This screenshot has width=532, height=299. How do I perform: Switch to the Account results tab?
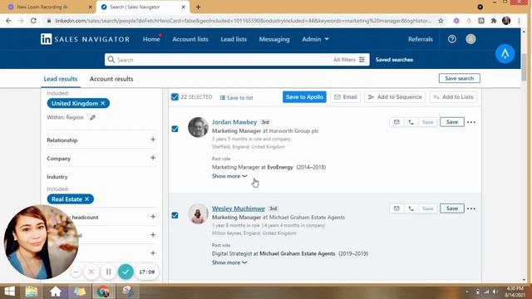click(x=111, y=79)
